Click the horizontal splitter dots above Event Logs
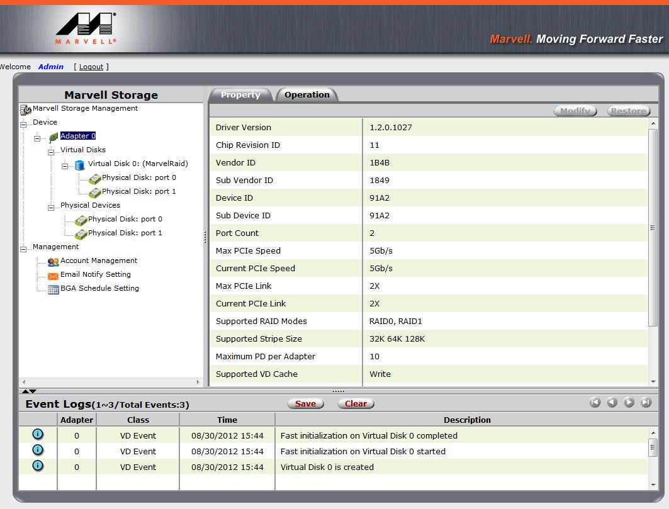This screenshot has height=509, width=669. pyautogui.click(x=339, y=391)
